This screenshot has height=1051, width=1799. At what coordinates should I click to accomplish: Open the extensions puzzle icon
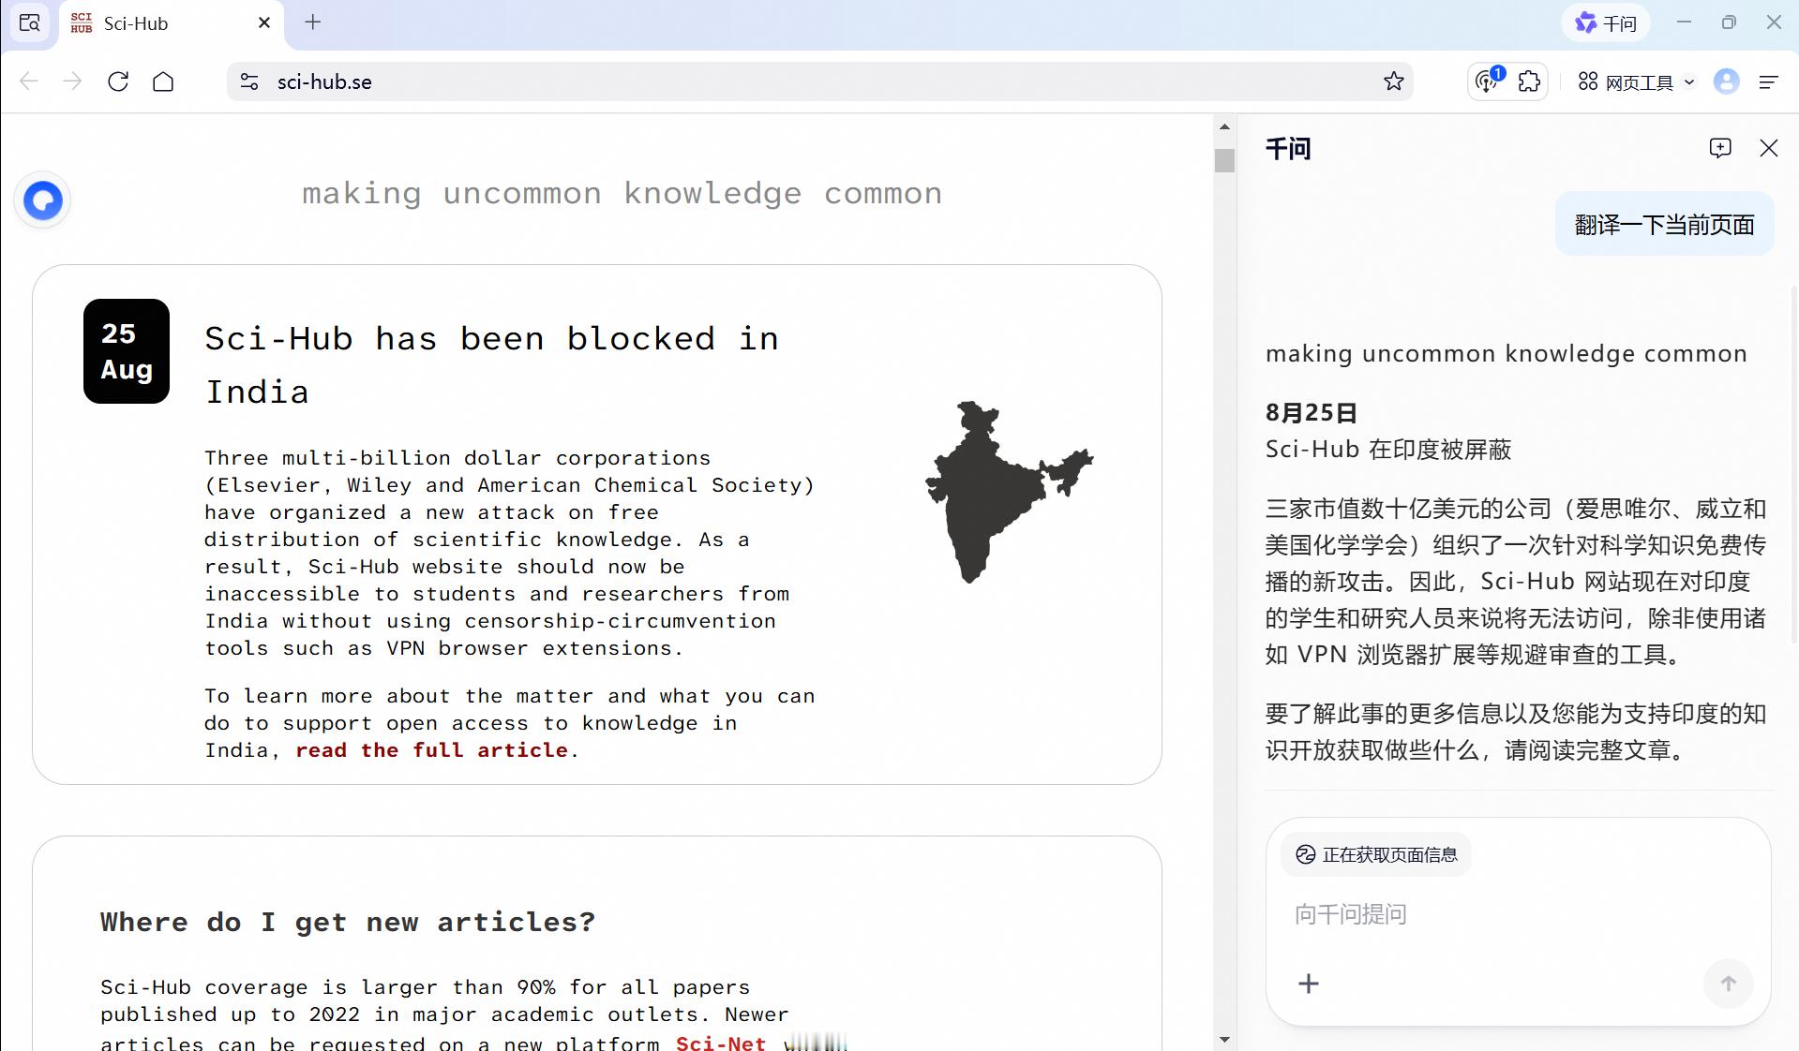tap(1529, 81)
